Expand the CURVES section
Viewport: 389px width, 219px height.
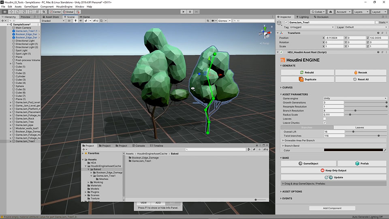tap(287, 88)
